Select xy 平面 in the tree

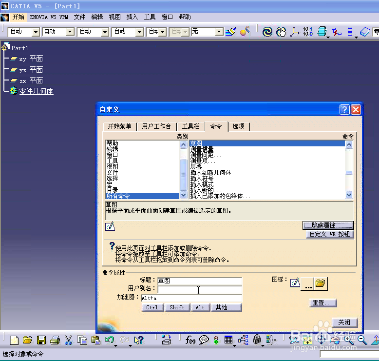click(x=31, y=59)
